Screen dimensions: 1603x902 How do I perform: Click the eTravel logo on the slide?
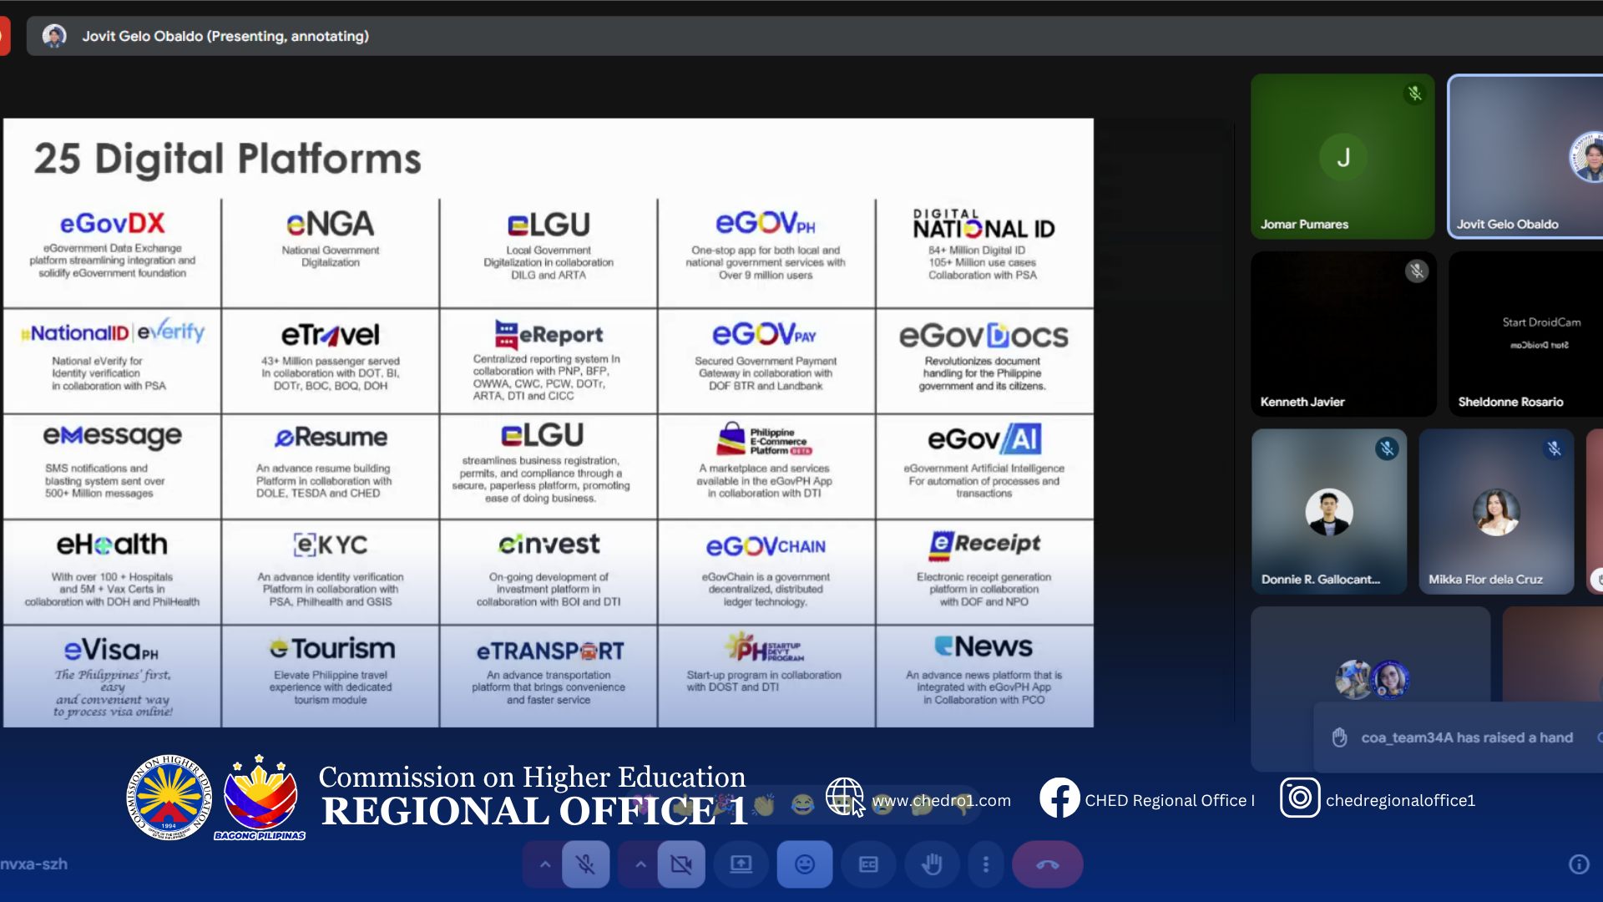point(330,335)
